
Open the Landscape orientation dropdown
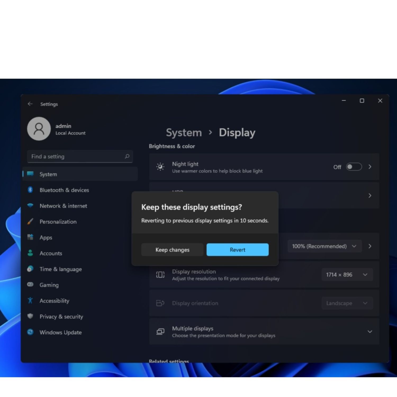347,303
